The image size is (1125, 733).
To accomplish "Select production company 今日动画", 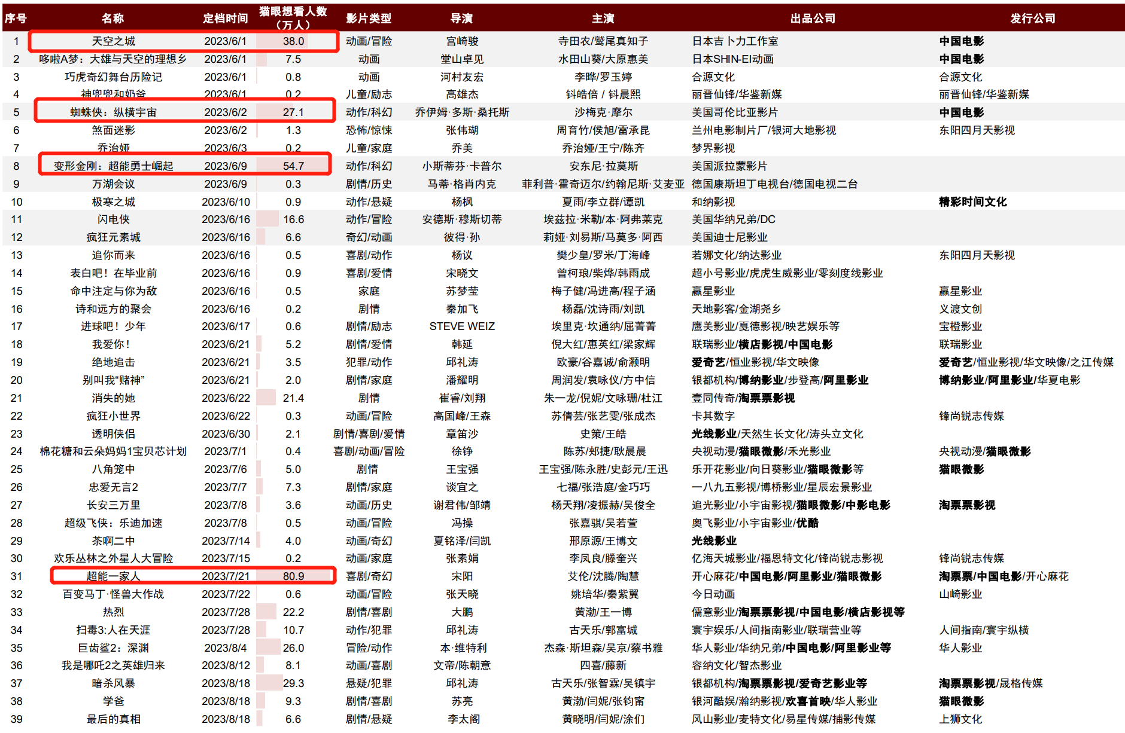I will point(713,594).
